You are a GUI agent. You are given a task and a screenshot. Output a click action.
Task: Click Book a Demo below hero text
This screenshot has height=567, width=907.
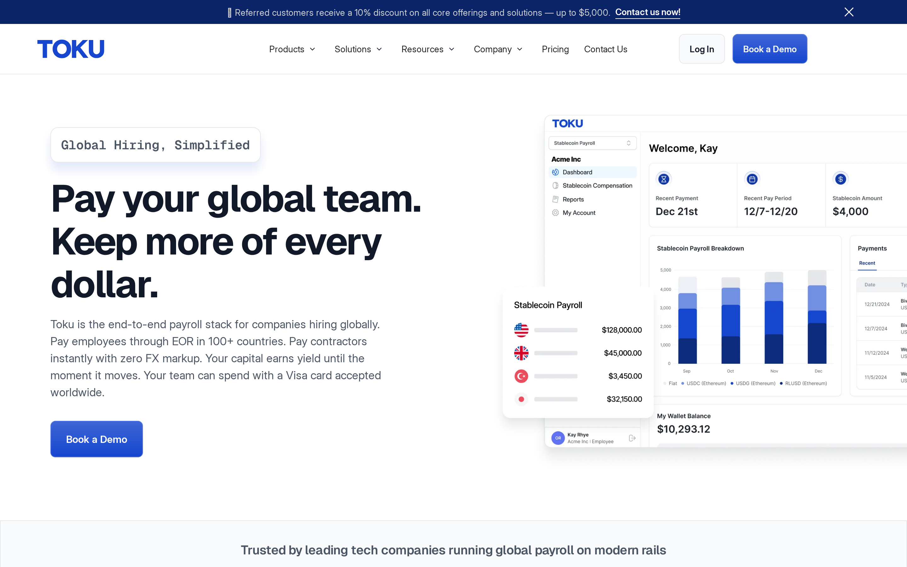point(97,439)
